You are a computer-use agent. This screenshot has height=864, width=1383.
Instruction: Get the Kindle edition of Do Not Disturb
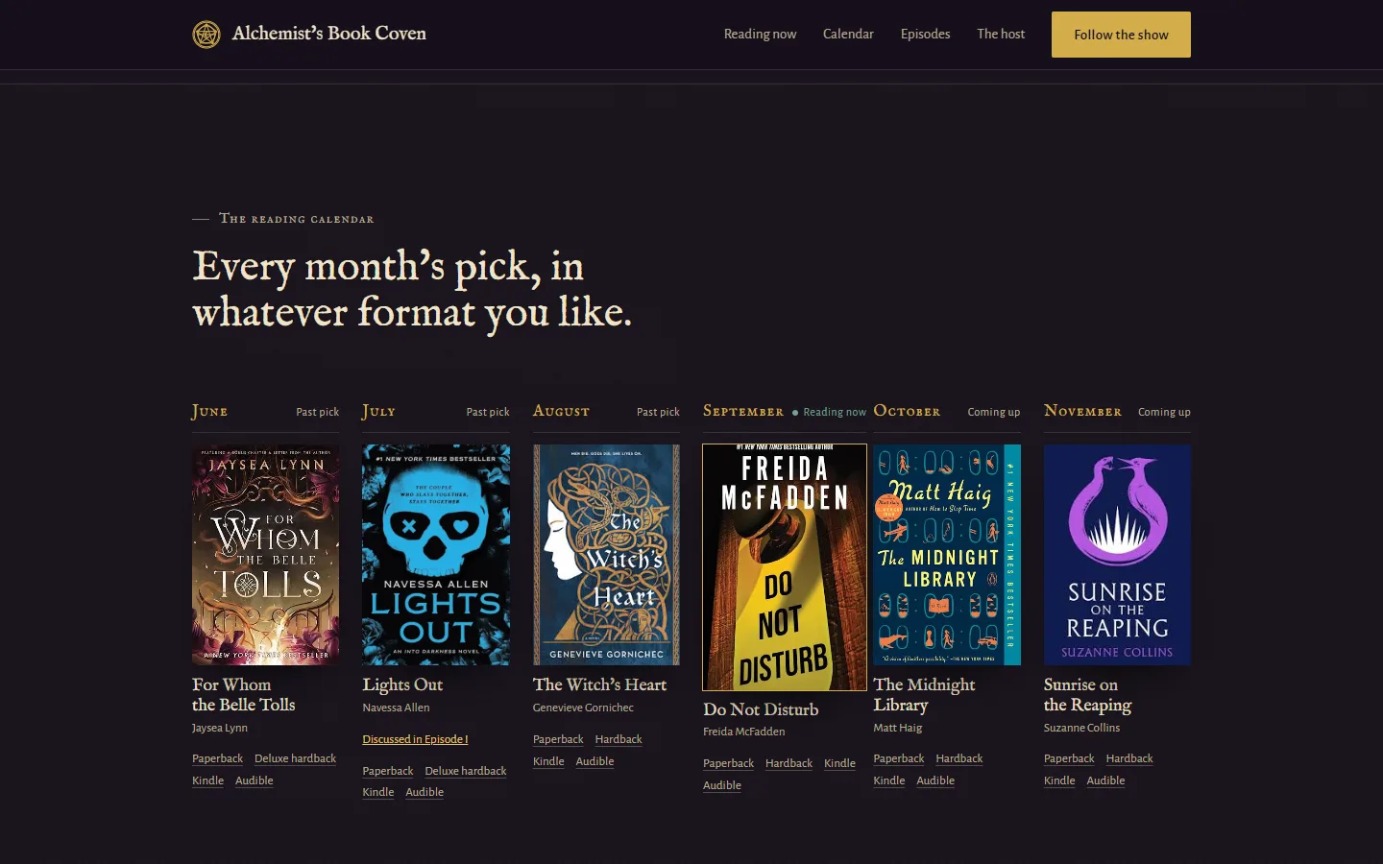[839, 763]
